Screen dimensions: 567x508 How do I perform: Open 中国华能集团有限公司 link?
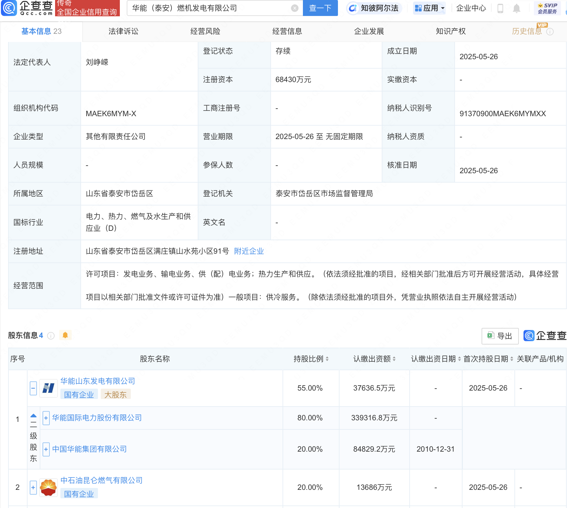click(89, 449)
